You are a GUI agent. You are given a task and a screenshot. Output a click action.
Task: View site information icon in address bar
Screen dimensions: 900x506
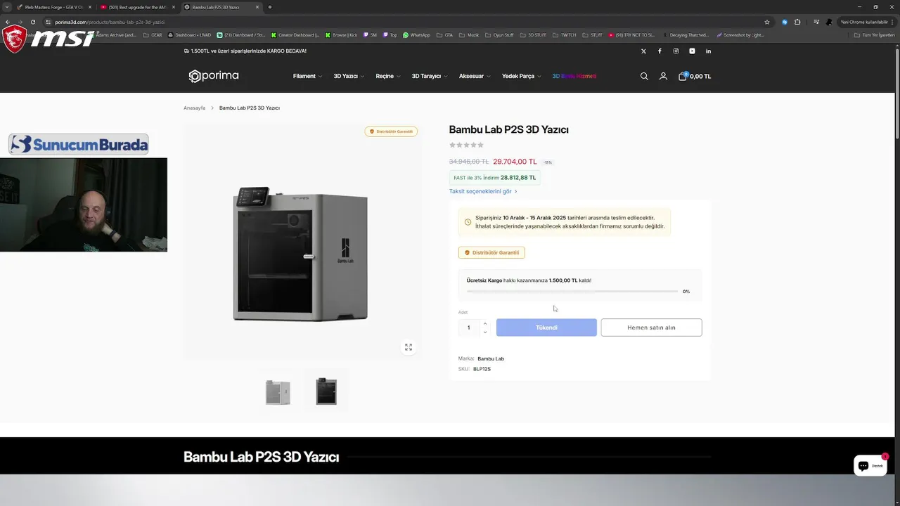pos(48,22)
